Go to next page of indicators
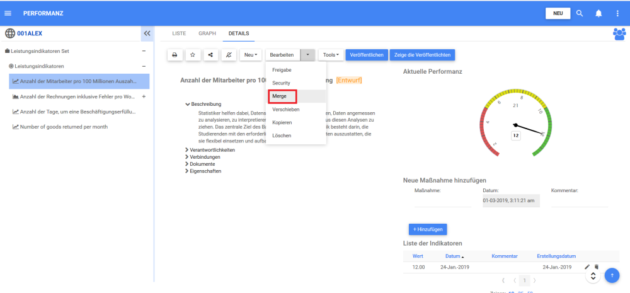630x293 pixels. pos(534,280)
